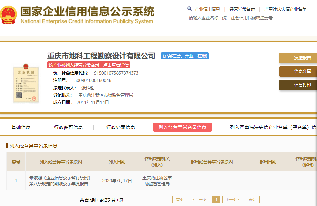This screenshot has height=206, width=317.
Task: Select 经营异常名录 search category
Action: click(x=242, y=9)
